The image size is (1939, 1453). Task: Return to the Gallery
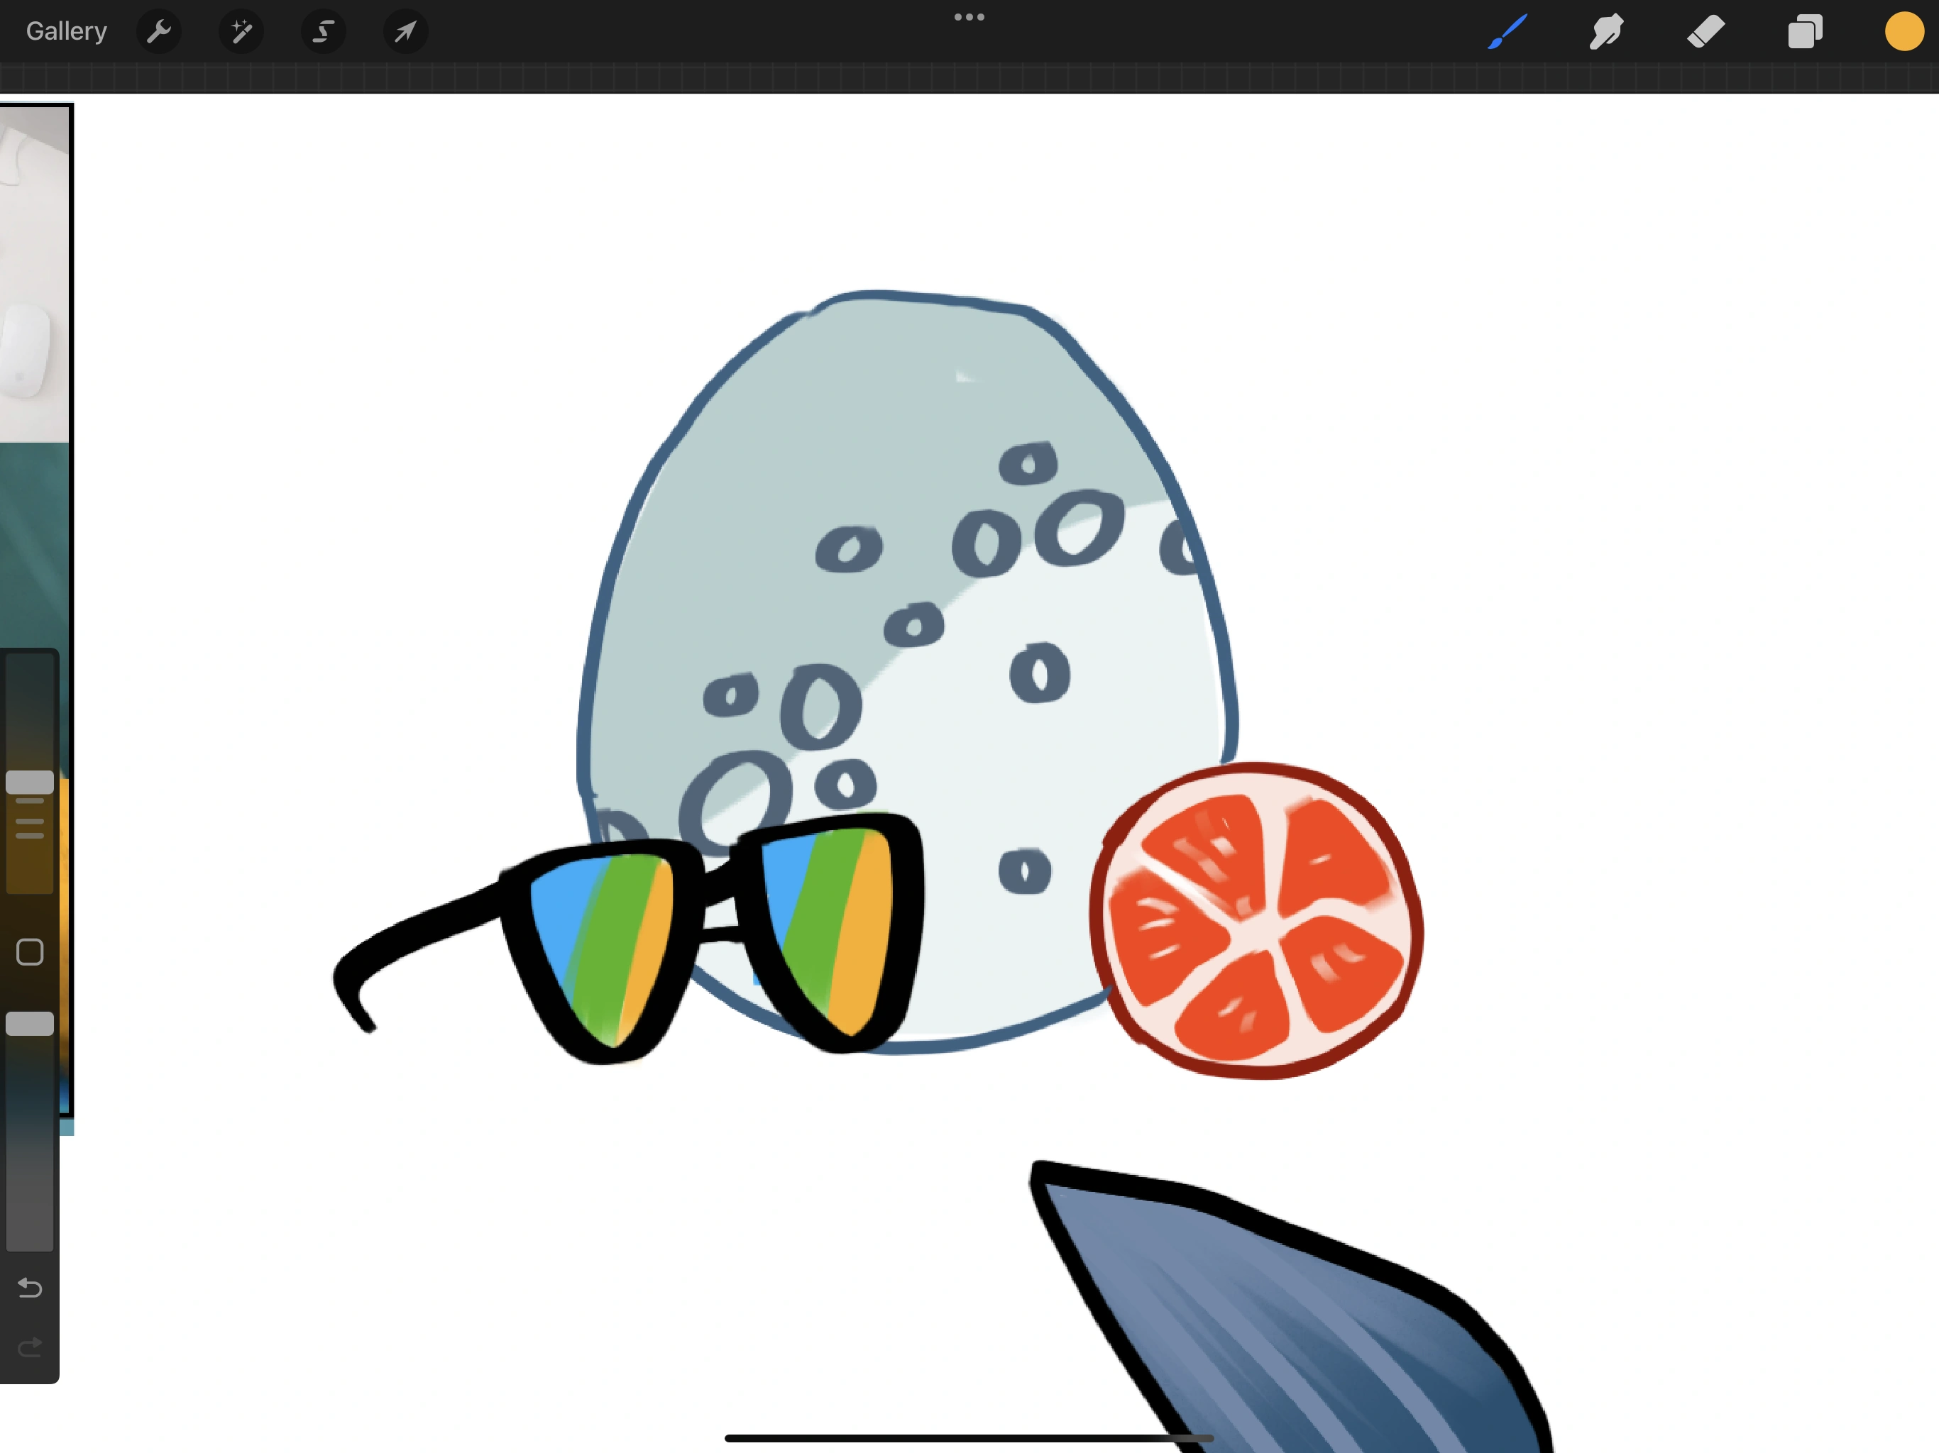pyautogui.click(x=67, y=31)
